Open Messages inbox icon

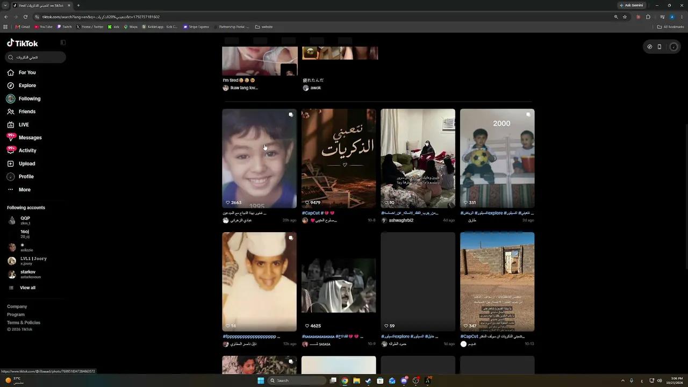pos(11,138)
